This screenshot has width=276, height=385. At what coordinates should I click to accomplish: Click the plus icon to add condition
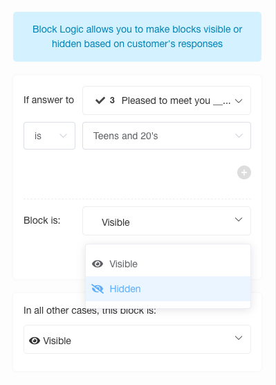(x=244, y=172)
